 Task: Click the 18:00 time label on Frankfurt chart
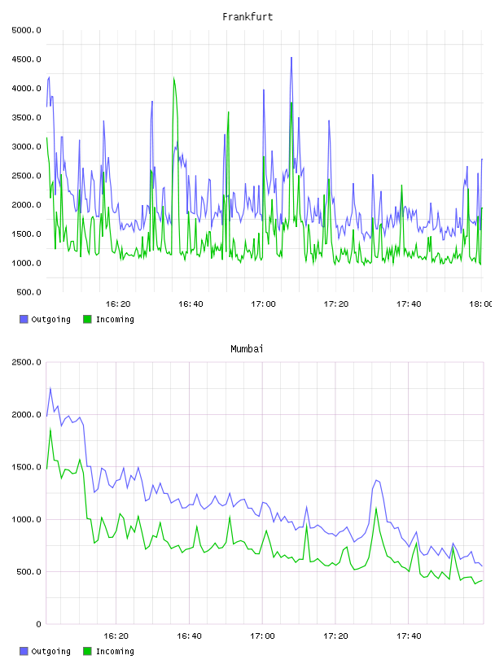pyautogui.click(x=481, y=304)
